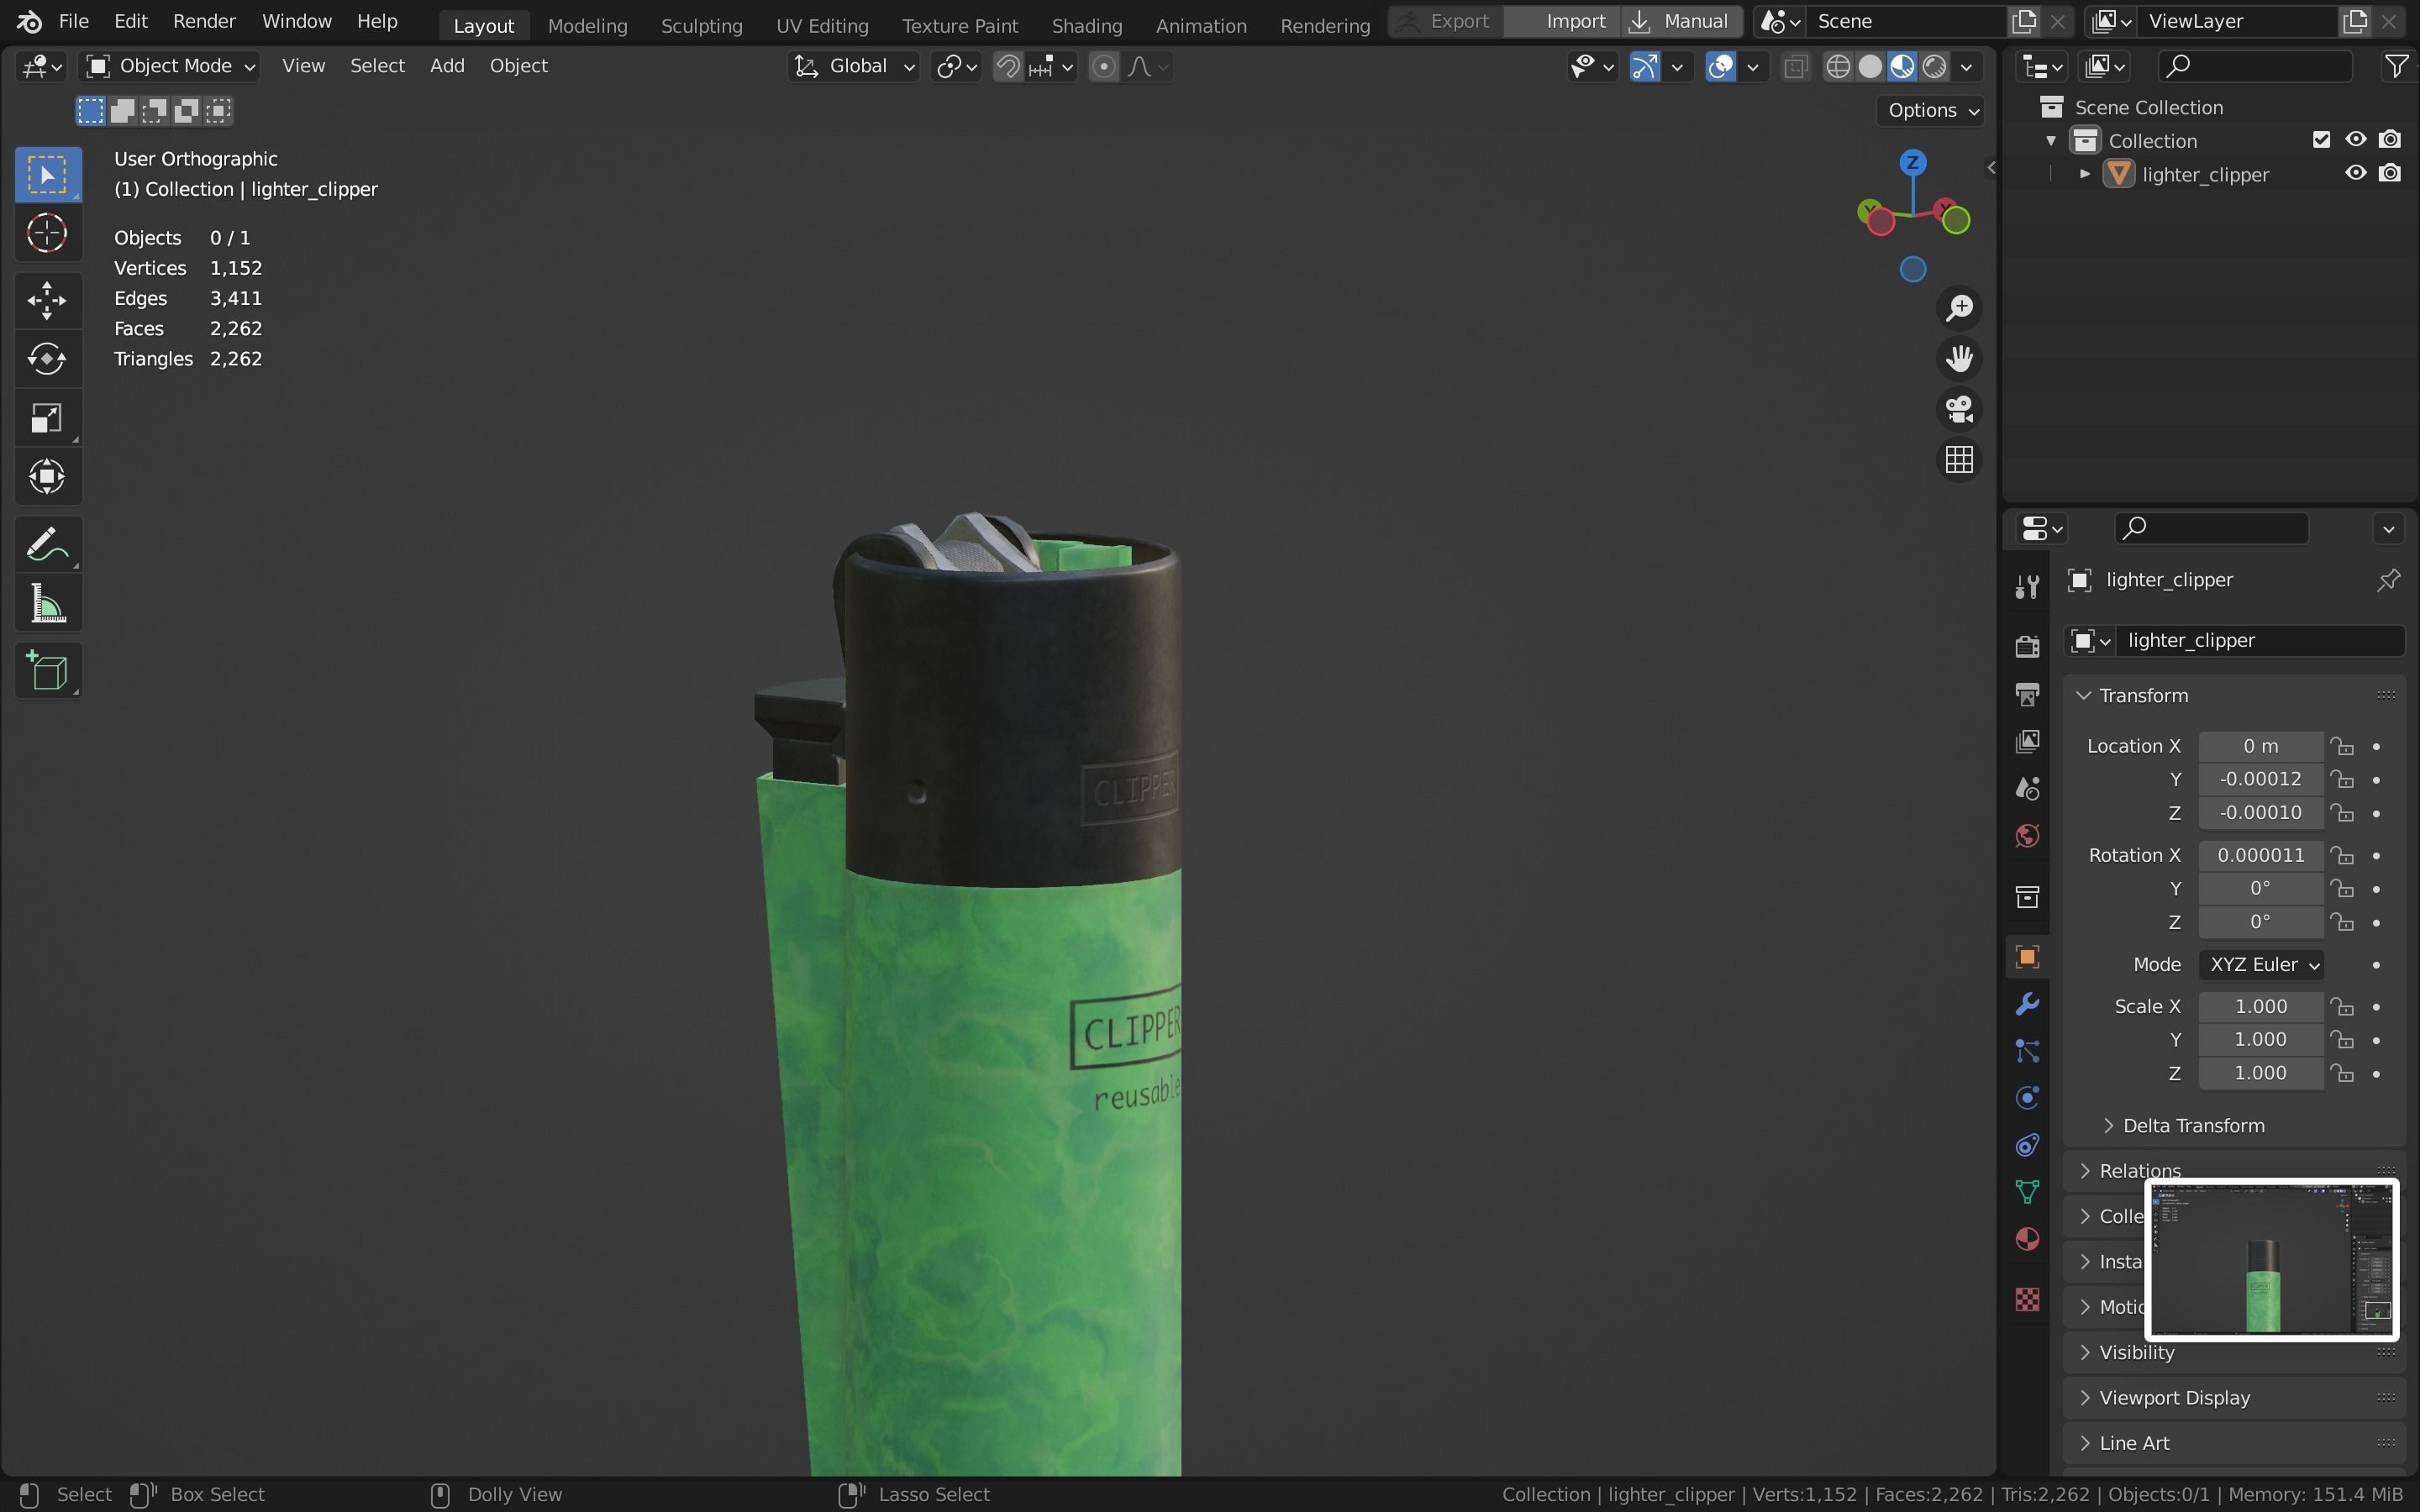Click the lighter_clipper object name field

pyautogui.click(x=2259, y=641)
